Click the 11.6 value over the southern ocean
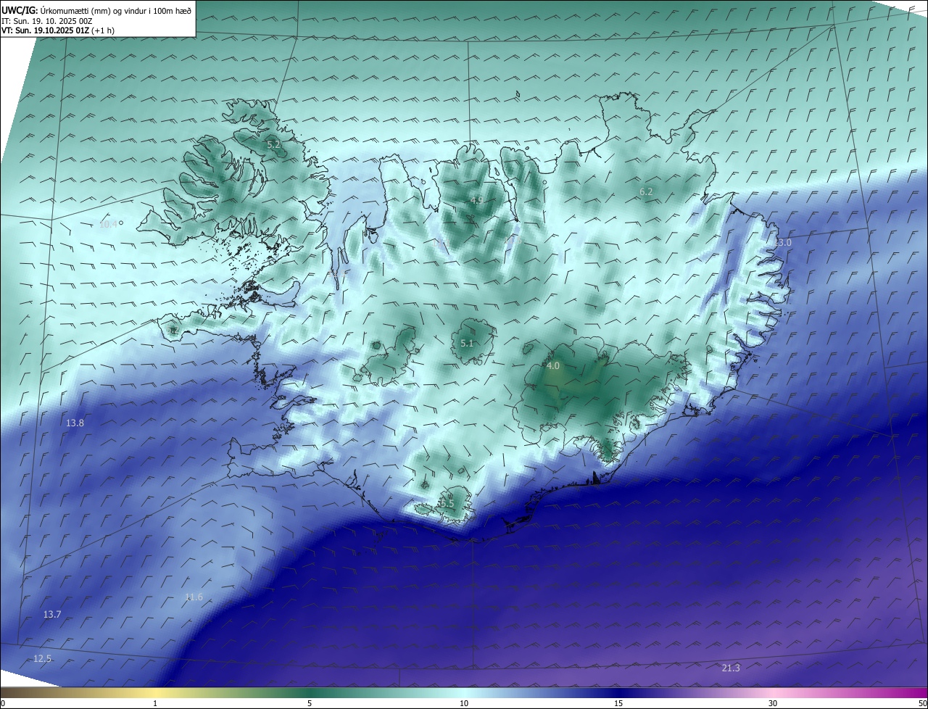This screenshot has width=928, height=709. pyautogui.click(x=194, y=597)
